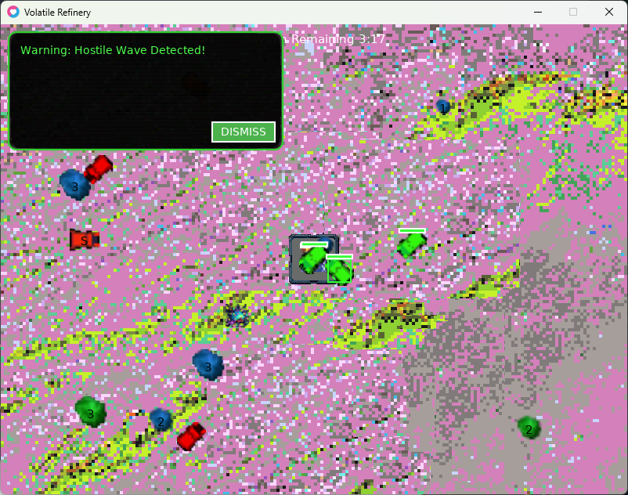Image resolution: width=628 pixels, height=495 pixels.
Task: Click the blue resource rock labeled 2
Action: [x=161, y=420]
